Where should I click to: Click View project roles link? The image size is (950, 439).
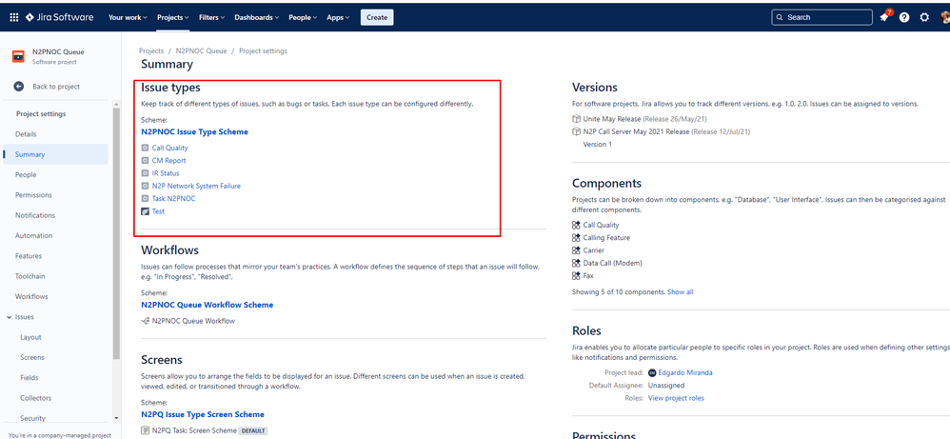676,398
